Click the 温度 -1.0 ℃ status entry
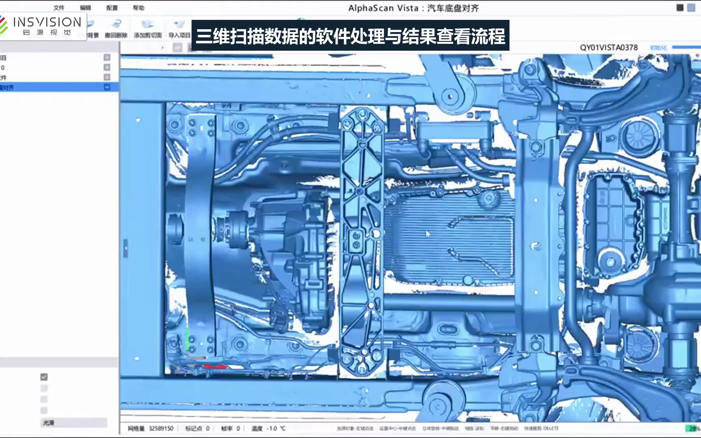 [269, 428]
